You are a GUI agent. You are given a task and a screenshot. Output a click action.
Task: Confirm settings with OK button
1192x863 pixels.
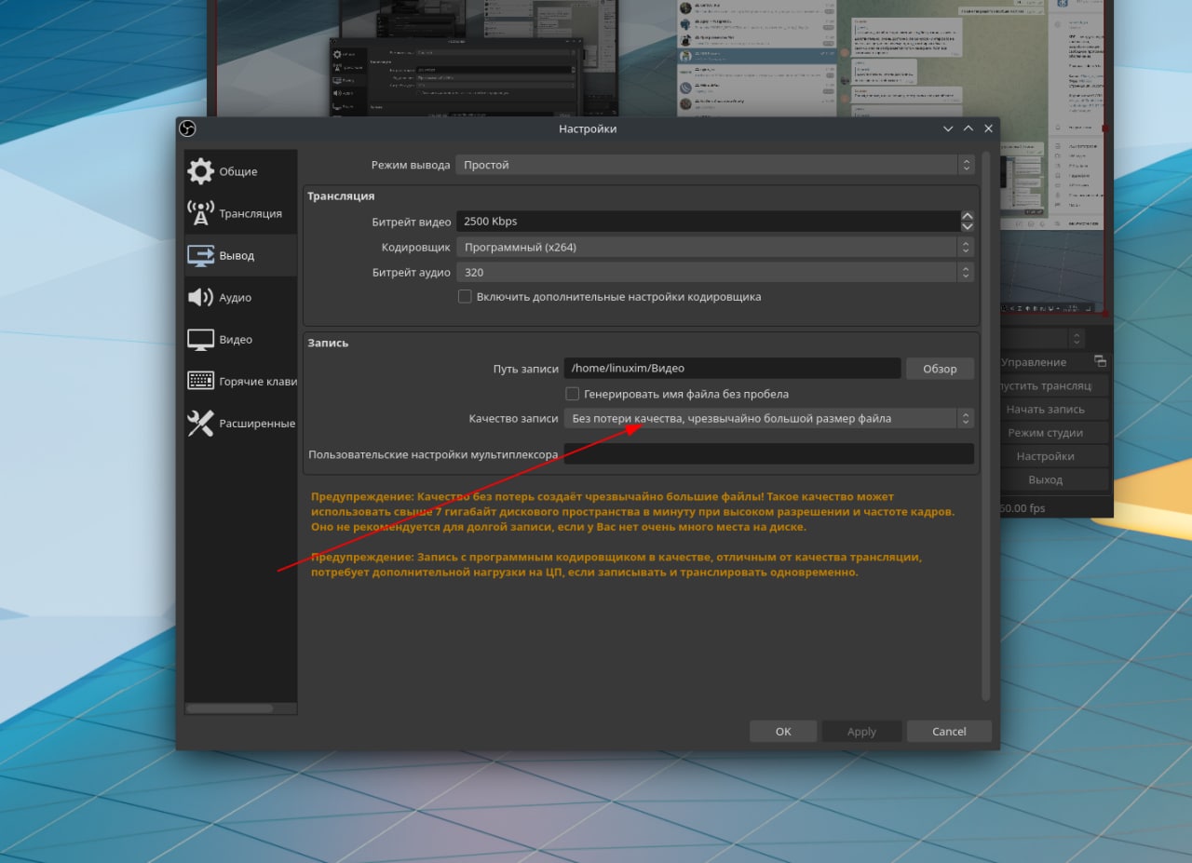point(783,732)
